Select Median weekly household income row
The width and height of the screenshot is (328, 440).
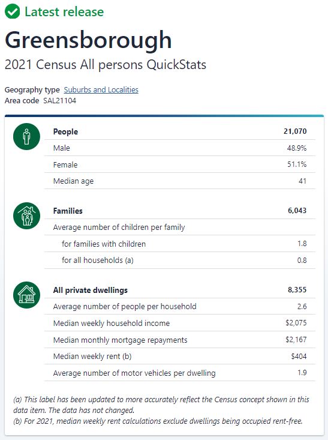(x=180, y=323)
